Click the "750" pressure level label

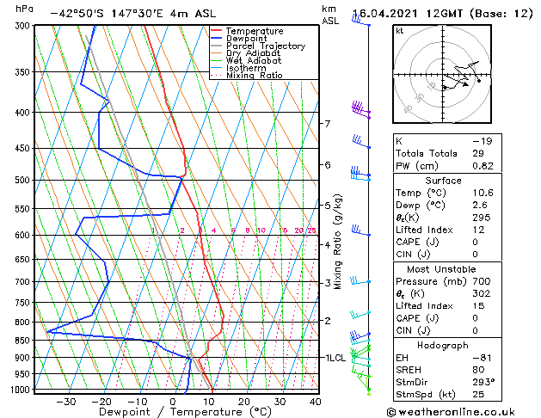24,303
